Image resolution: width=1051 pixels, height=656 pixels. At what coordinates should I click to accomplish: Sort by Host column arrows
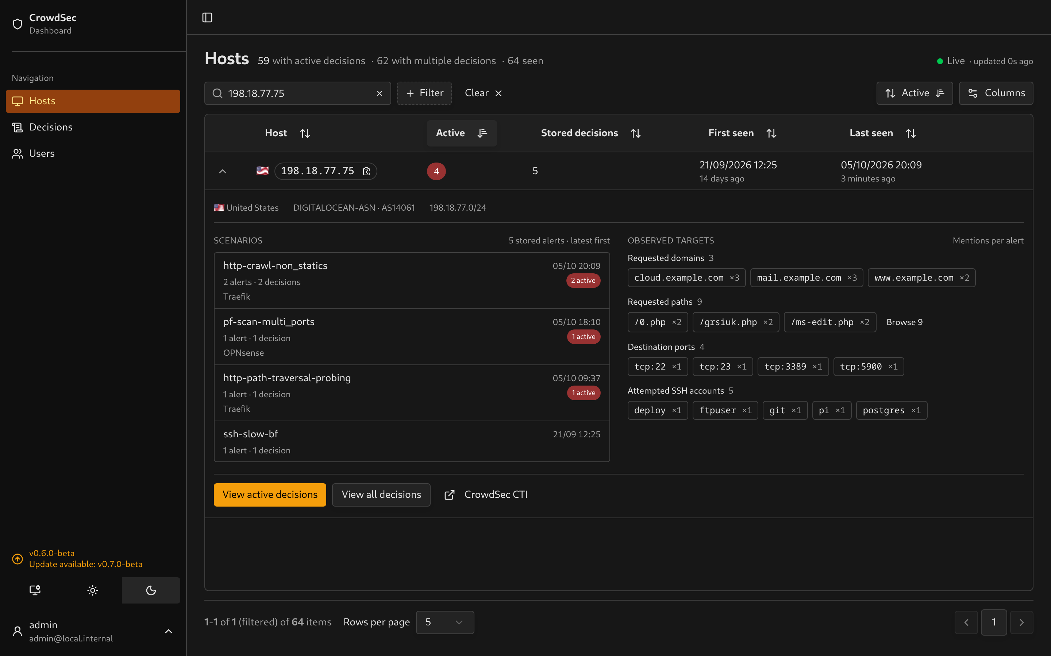coord(305,133)
